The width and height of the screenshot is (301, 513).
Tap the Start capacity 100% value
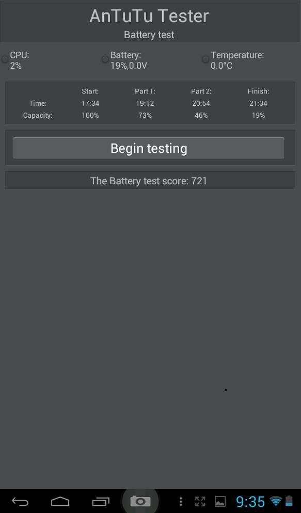[x=90, y=115]
